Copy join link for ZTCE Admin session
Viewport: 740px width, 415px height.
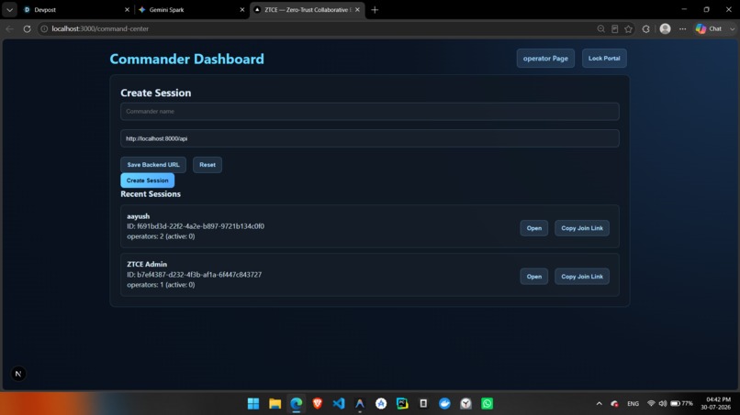tap(582, 277)
